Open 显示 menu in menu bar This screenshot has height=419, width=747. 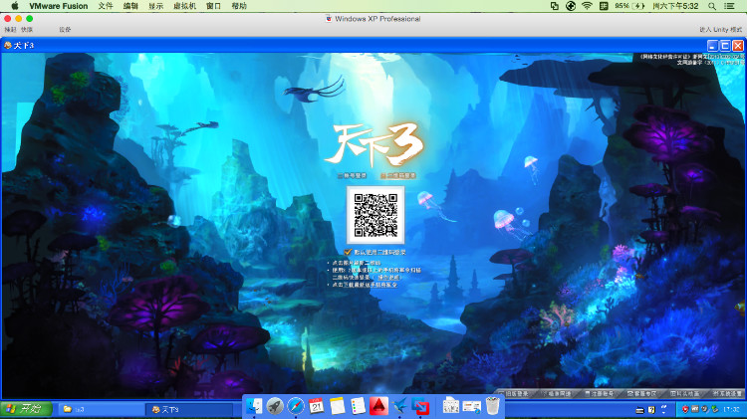tap(155, 6)
